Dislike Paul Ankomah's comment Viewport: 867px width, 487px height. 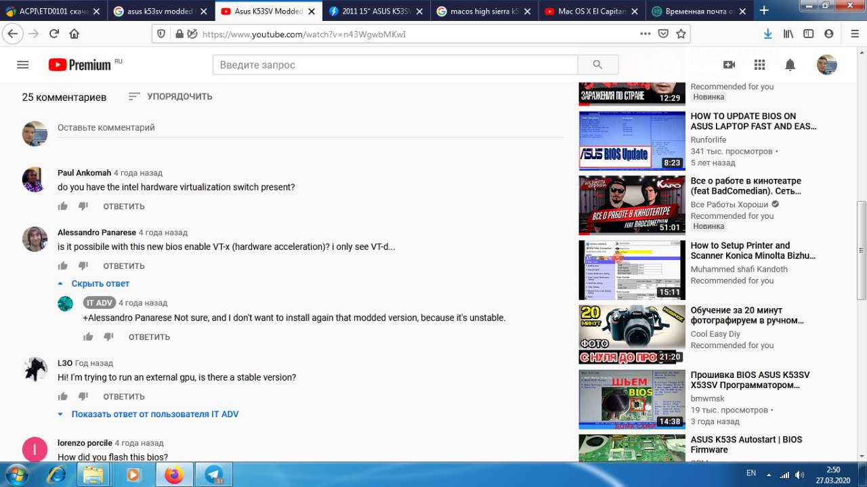coord(83,206)
